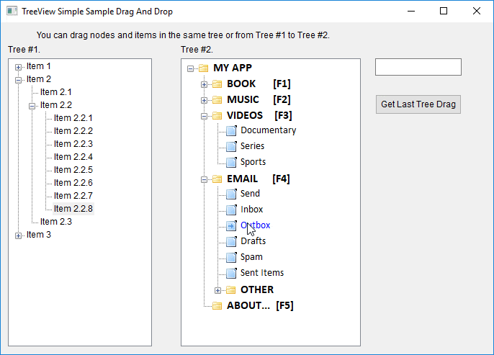Viewport: 494px width, 355px height.
Task: Select Item 2.2.7
Action: pyautogui.click(x=73, y=196)
